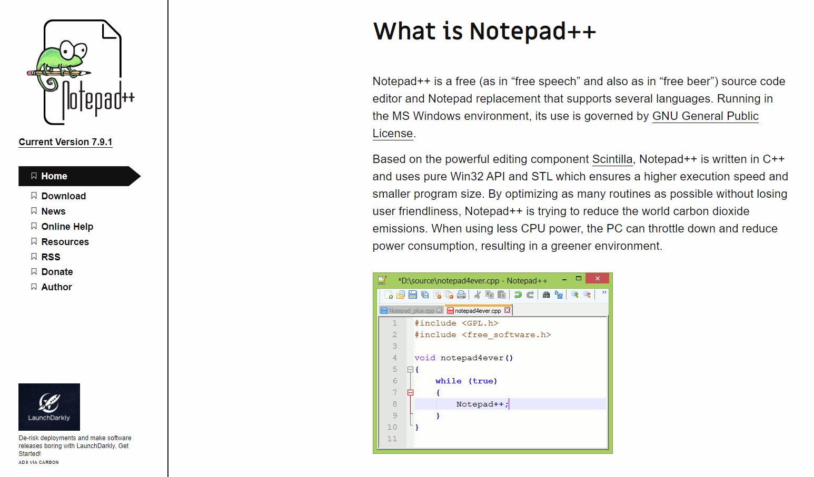
Task: Click the Open file folder icon
Action: point(401,295)
